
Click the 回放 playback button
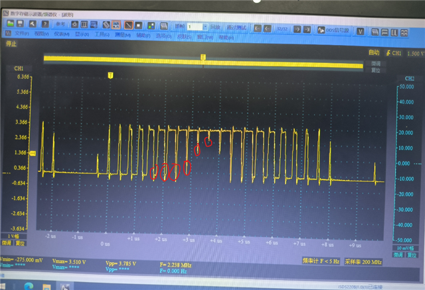(215, 27)
